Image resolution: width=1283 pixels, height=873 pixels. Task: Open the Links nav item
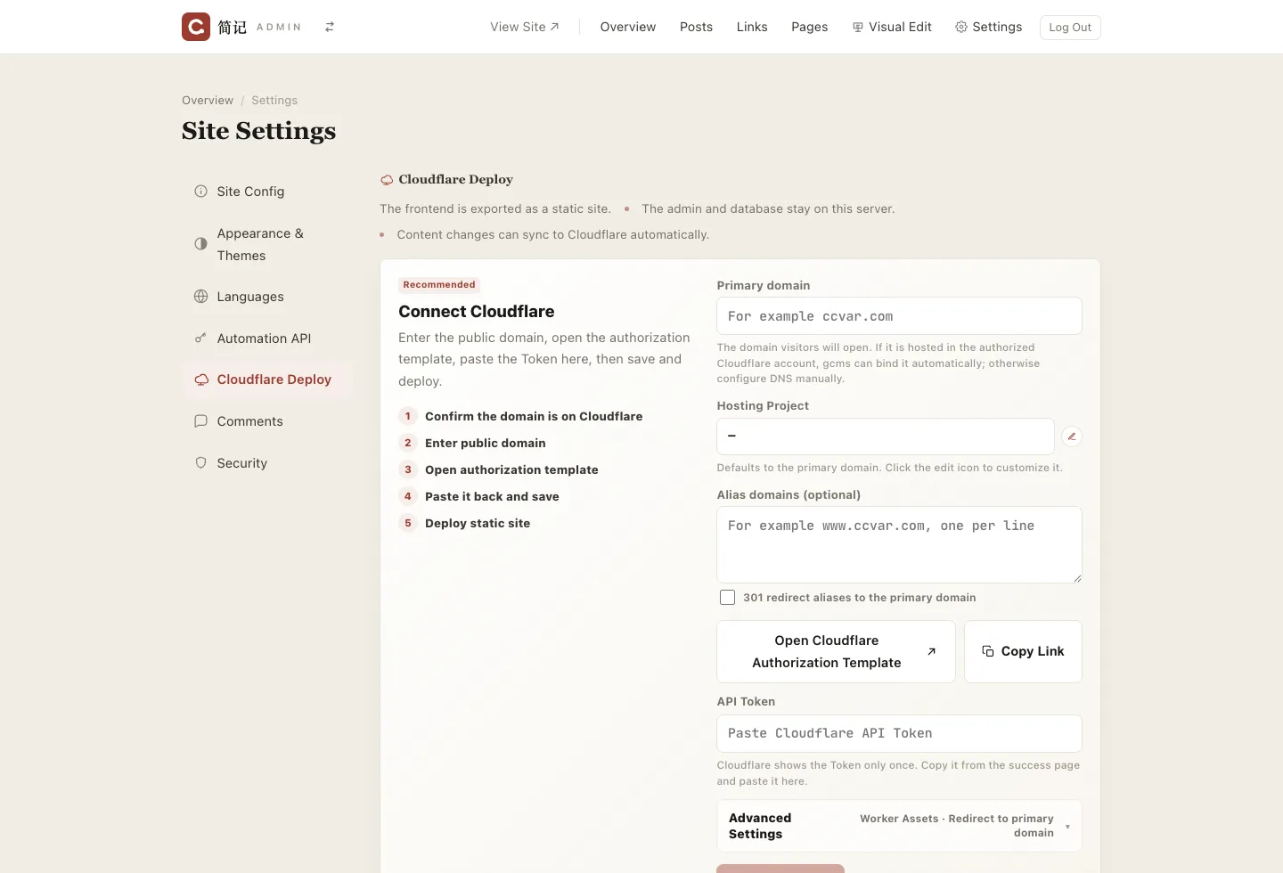752,27
